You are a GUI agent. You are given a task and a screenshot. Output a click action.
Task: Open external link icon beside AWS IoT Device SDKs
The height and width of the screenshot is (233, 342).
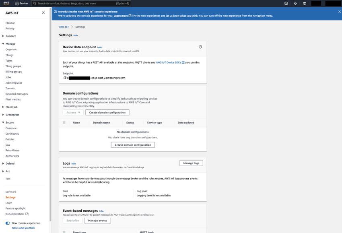coord(183,62)
